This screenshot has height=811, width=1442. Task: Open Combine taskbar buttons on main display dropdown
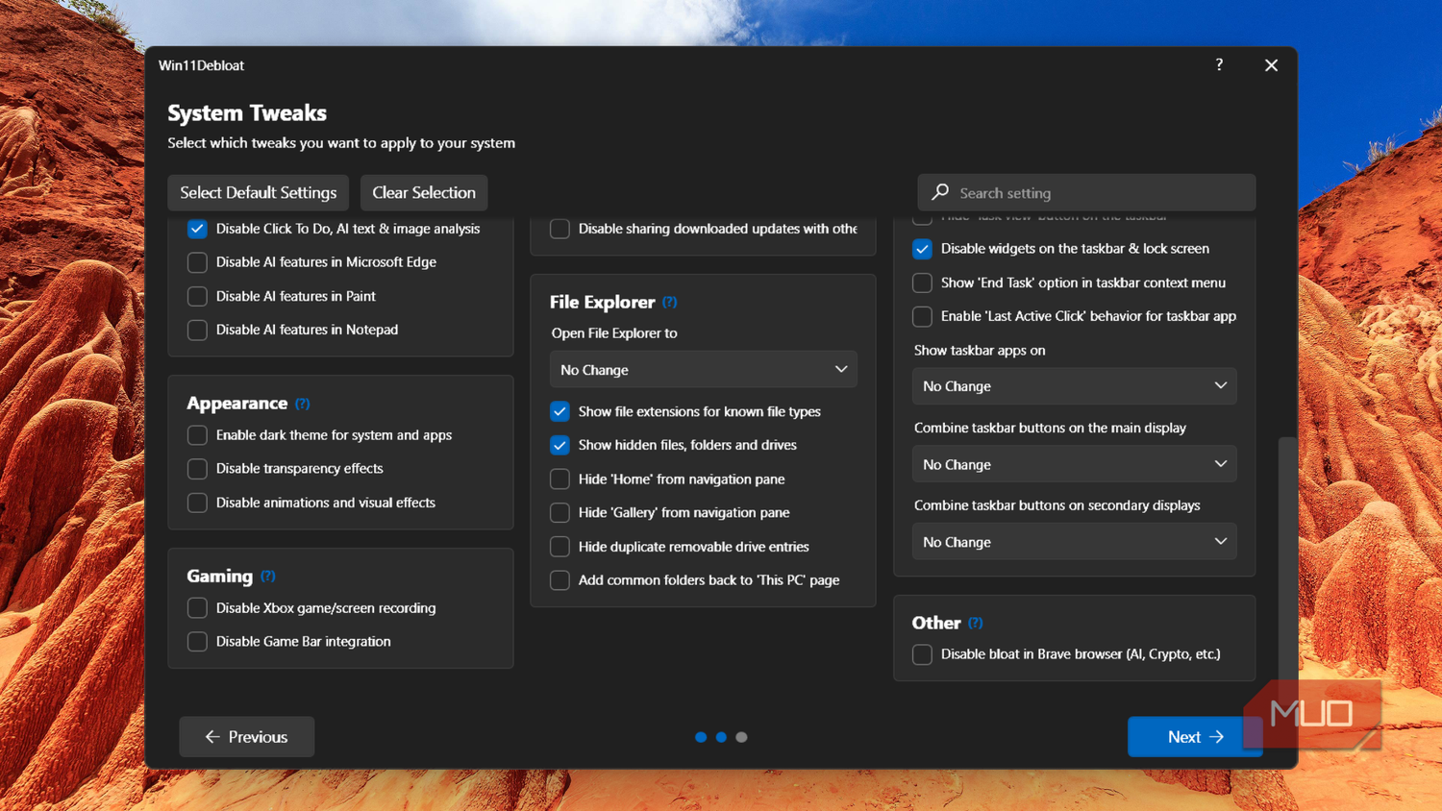(x=1074, y=464)
